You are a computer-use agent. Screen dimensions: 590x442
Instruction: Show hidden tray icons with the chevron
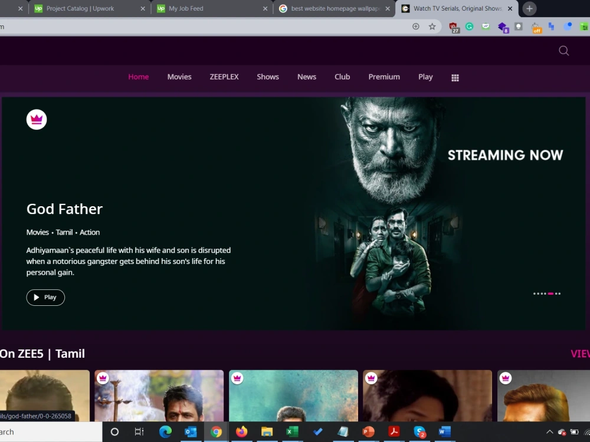click(x=549, y=432)
